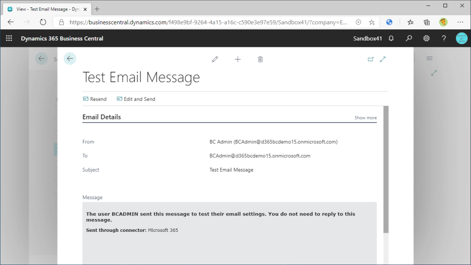Select the Test Email Message browser tab

pos(47,9)
